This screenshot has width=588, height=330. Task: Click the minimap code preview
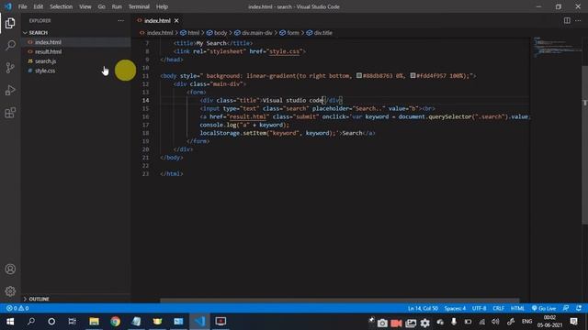click(557, 47)
